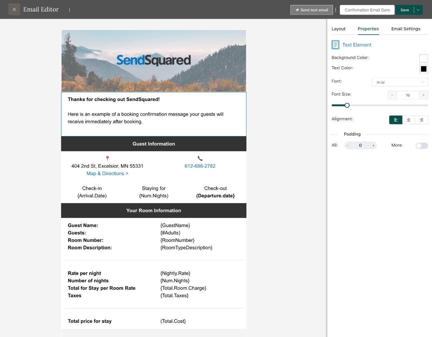Click the Font Size slider handle
This screenshot has width=432, height=337.
coord(347,105)
